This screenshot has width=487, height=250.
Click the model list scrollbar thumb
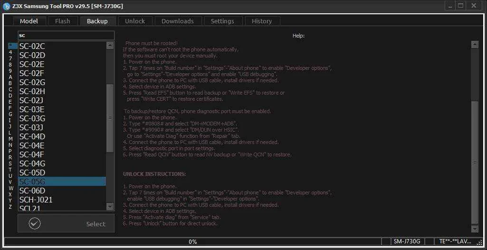pyautogui.click(x=110, y=118)
